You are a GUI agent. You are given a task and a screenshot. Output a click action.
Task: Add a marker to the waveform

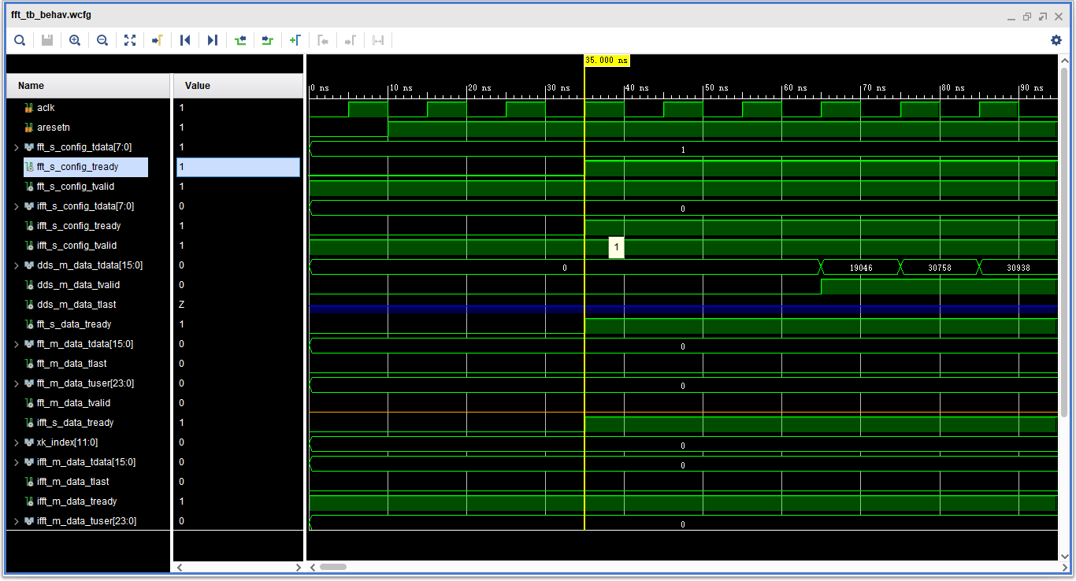pos(295,40)
